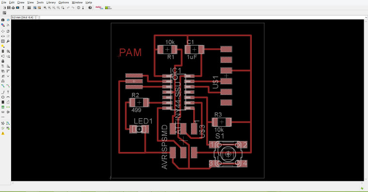This screenshot has height=192, width=368.
Task: Click the Run ULP icon
Action: 39,8
